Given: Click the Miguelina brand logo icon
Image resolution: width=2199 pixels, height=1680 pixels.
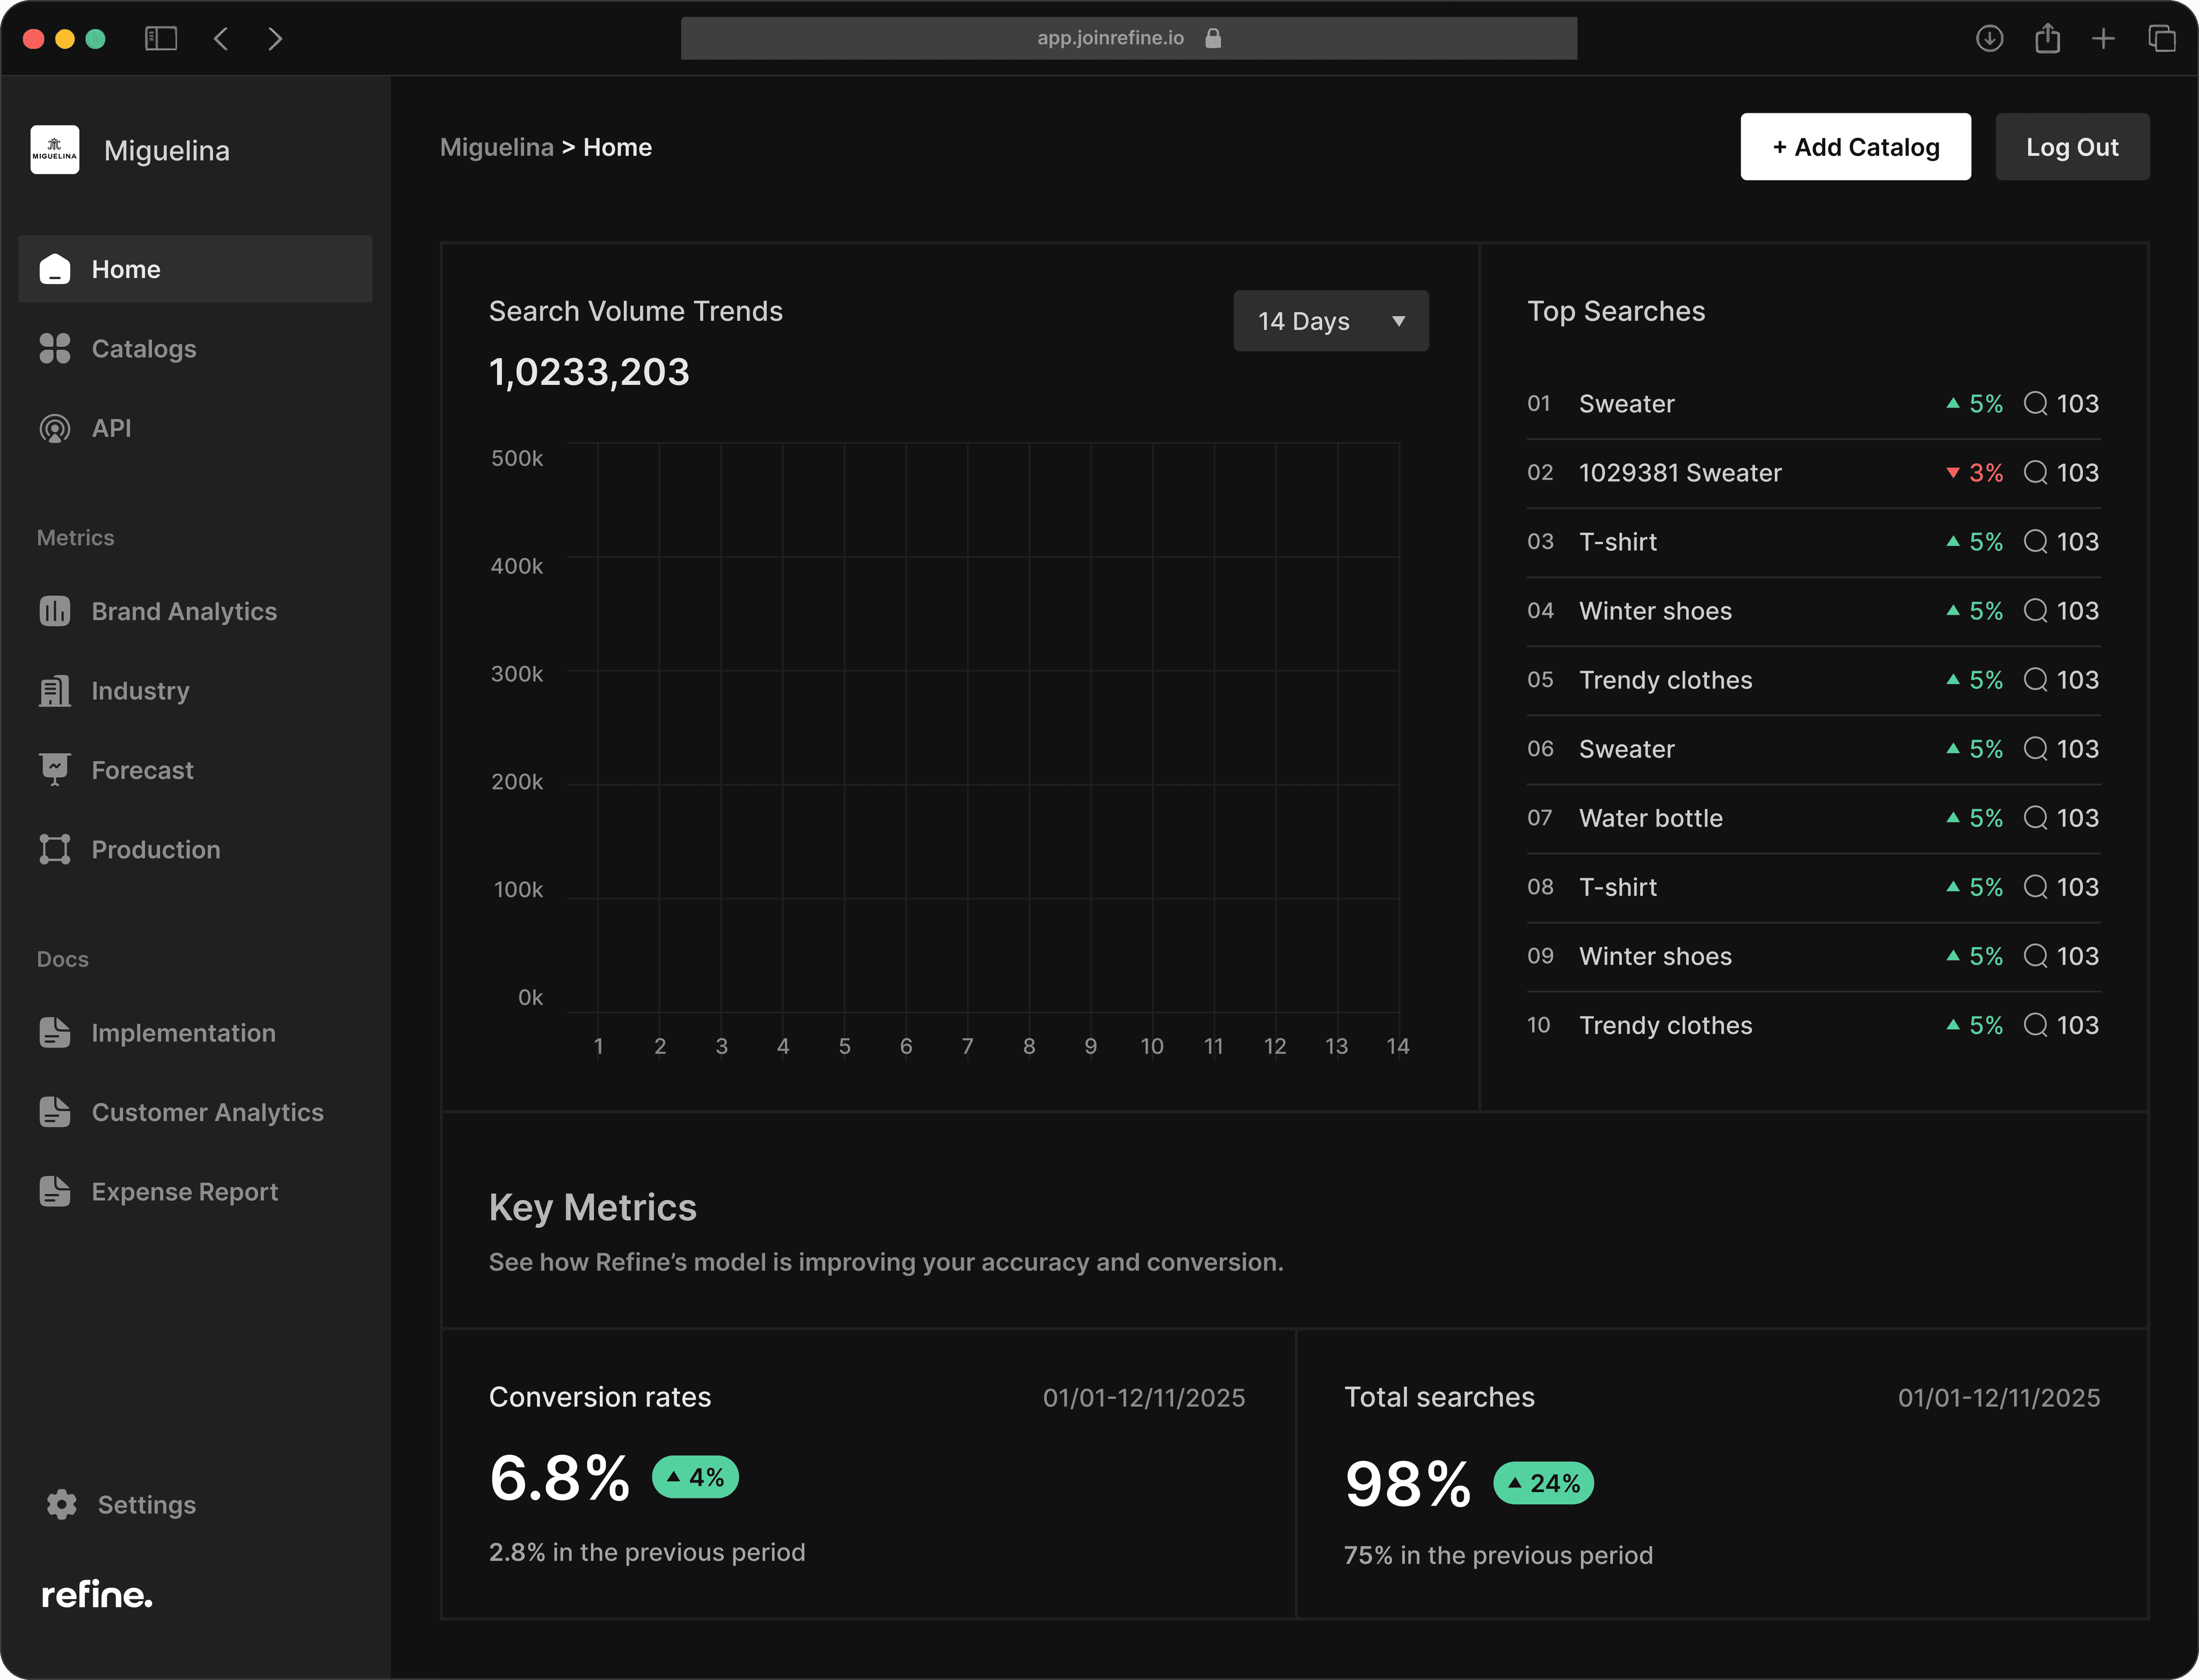Looking at the screenshot, I should pyautogui.click(x=55, y=150).
